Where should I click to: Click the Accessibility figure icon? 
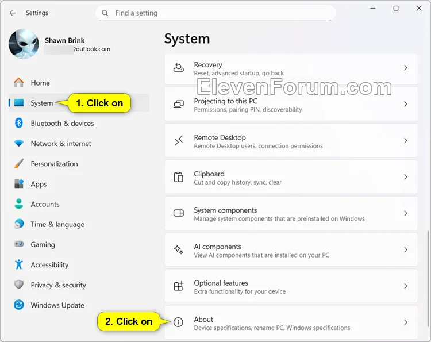click(x=19, y=264)
